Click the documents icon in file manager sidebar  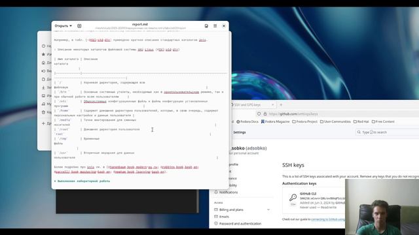pyautogui.click(x=43, y=79)
